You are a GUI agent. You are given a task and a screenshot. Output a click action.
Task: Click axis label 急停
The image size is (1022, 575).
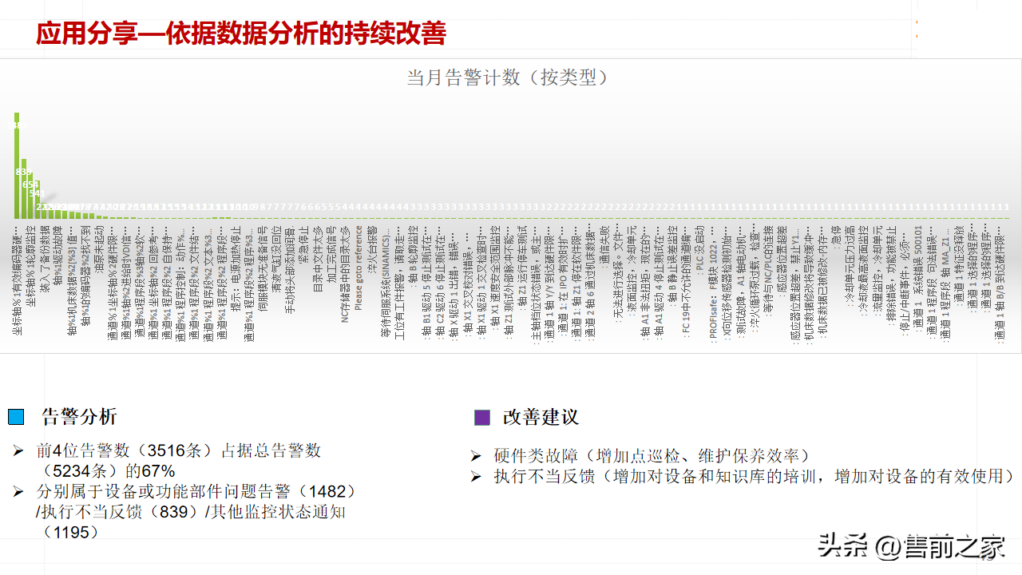[837, 237]
